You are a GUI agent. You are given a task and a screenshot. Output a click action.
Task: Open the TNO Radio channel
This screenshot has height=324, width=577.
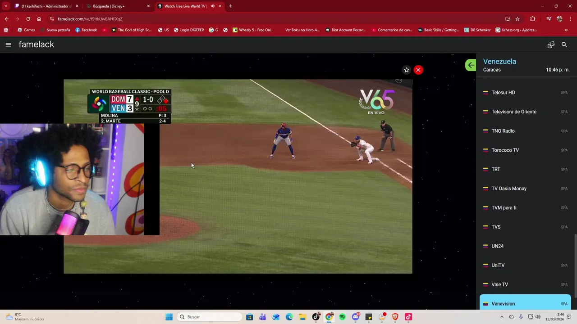coord(525,131)
